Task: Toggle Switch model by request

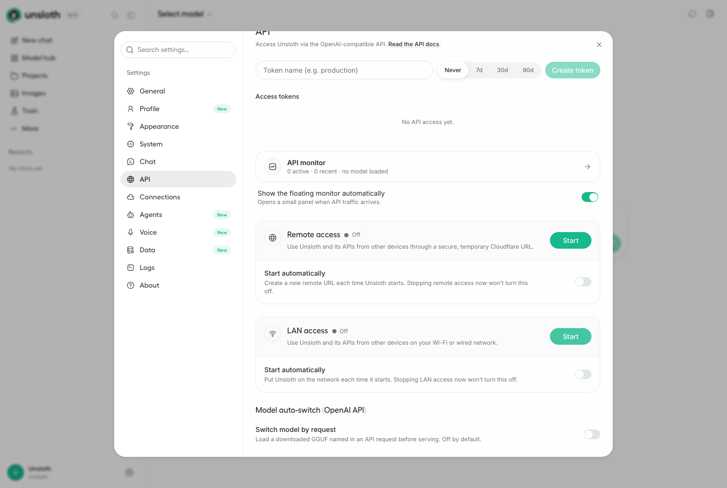Action: click(592, 435)
